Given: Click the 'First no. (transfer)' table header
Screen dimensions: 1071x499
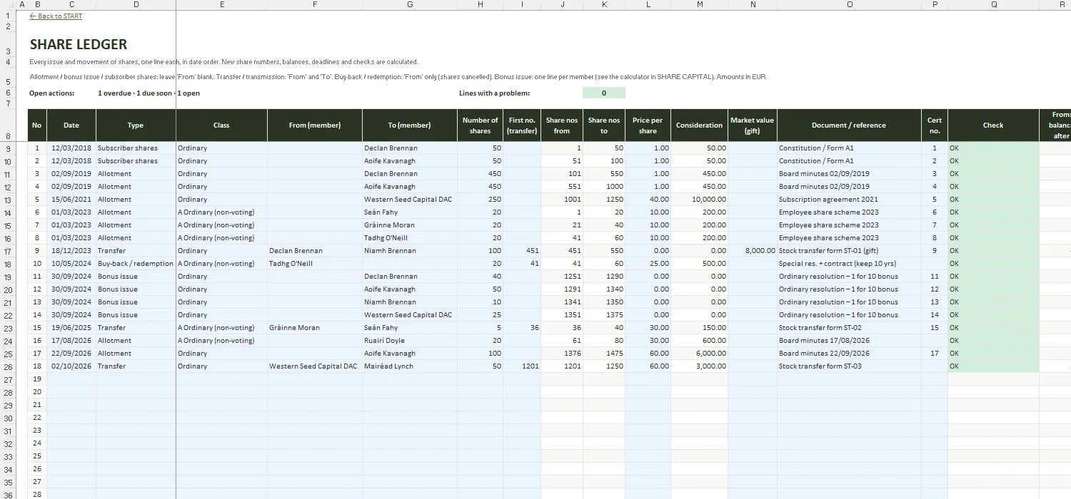Looking at the screenshot, I should click(522, 125).
